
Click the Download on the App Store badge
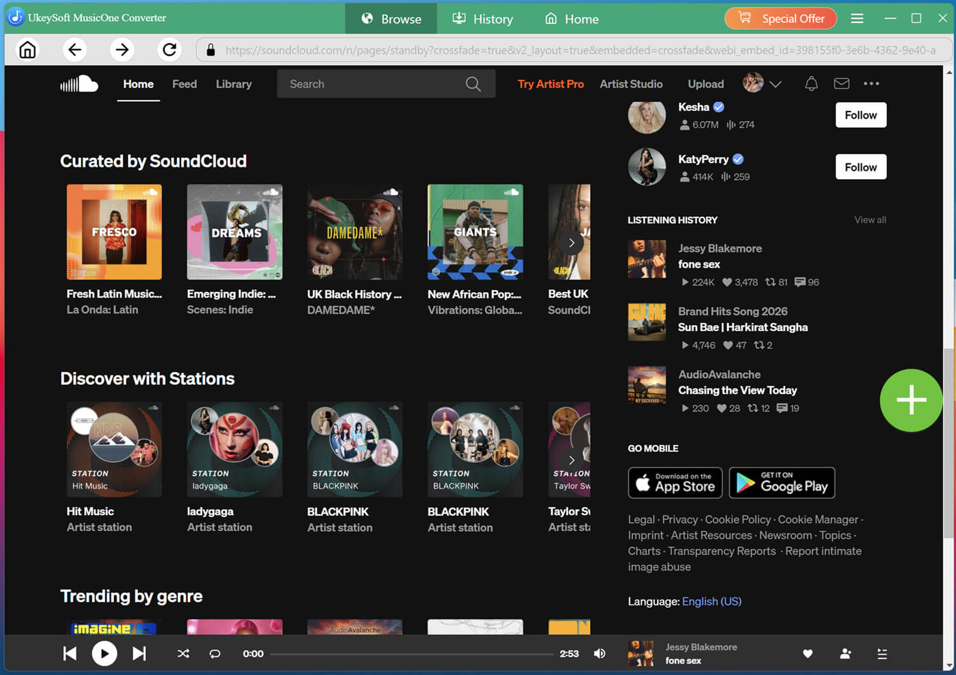coord(676,483)
